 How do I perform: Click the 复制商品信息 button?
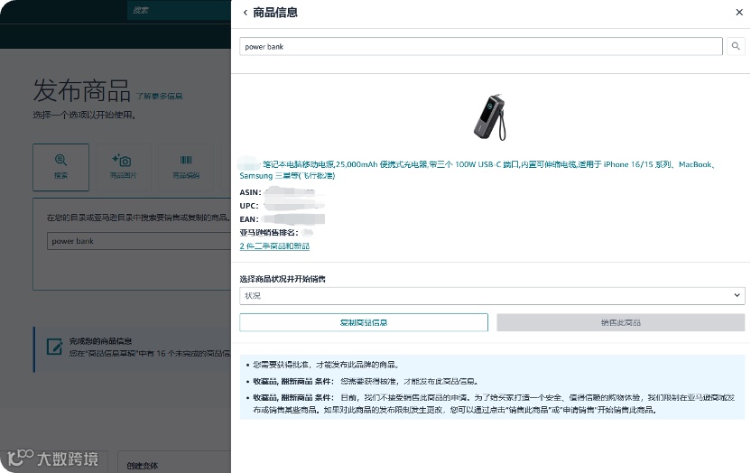pyautogui.click(x=364, y=322)
